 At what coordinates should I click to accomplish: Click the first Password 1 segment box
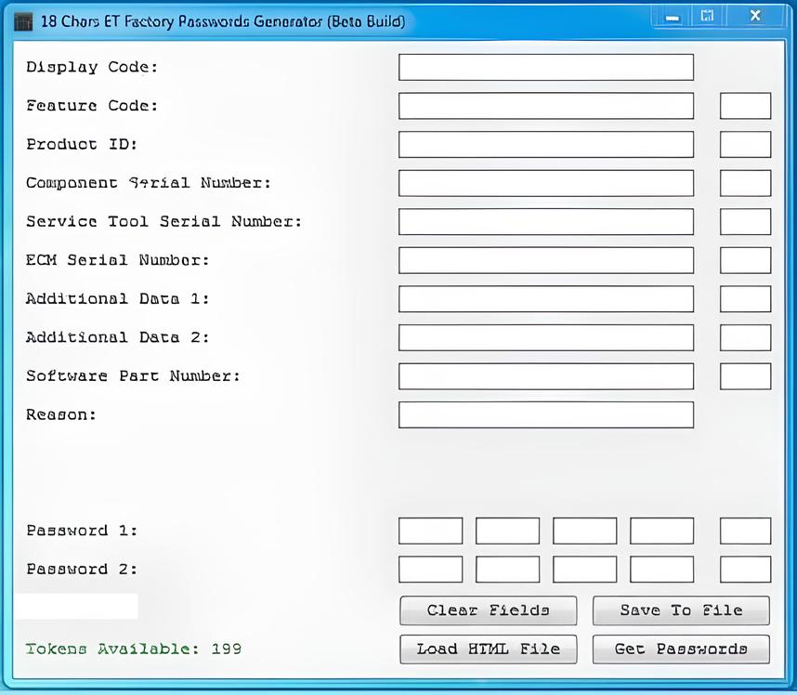tap(430, 531)
